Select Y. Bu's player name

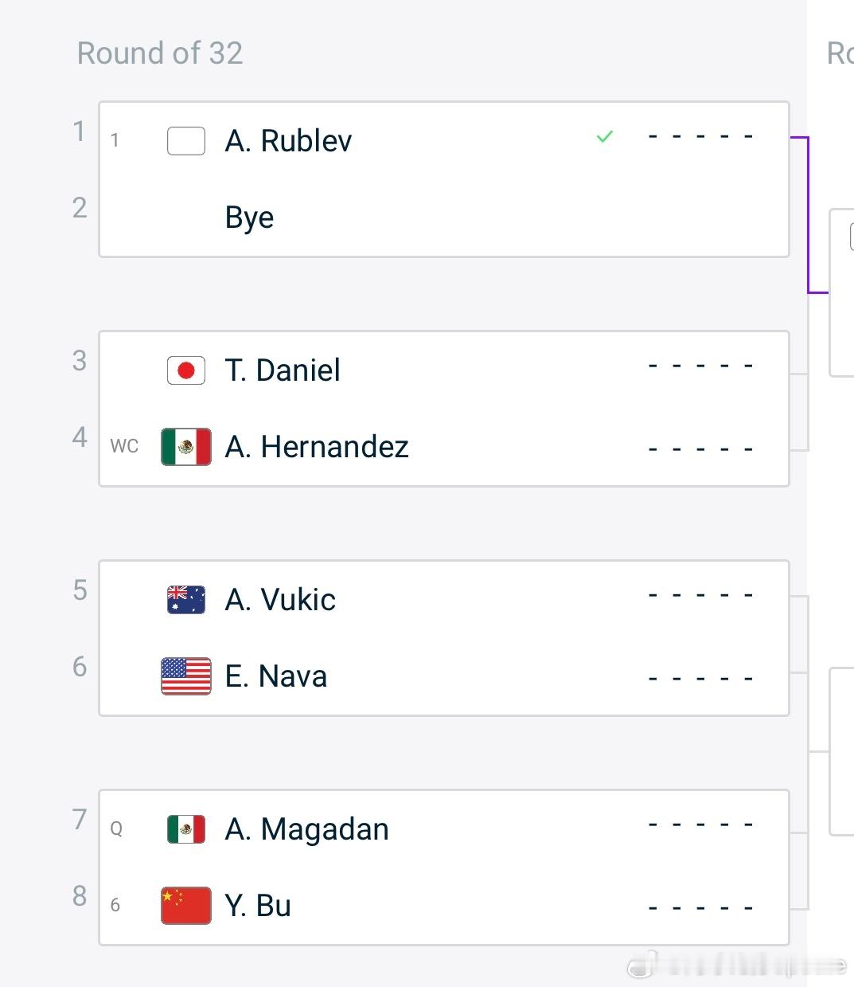[258, 906]
